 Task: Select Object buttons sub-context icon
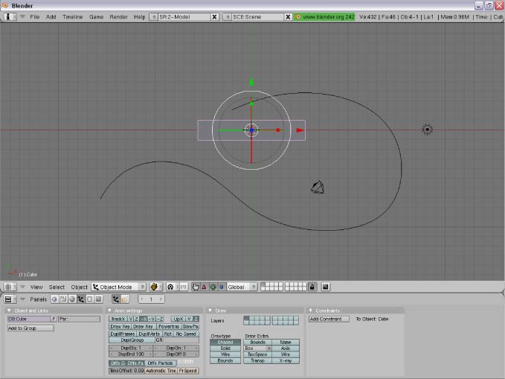point(116,299)
